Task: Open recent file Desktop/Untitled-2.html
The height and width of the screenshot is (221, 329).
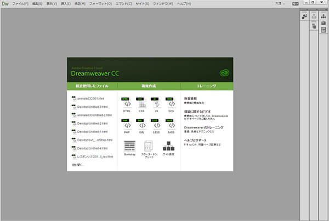Action: pos(90,124)
